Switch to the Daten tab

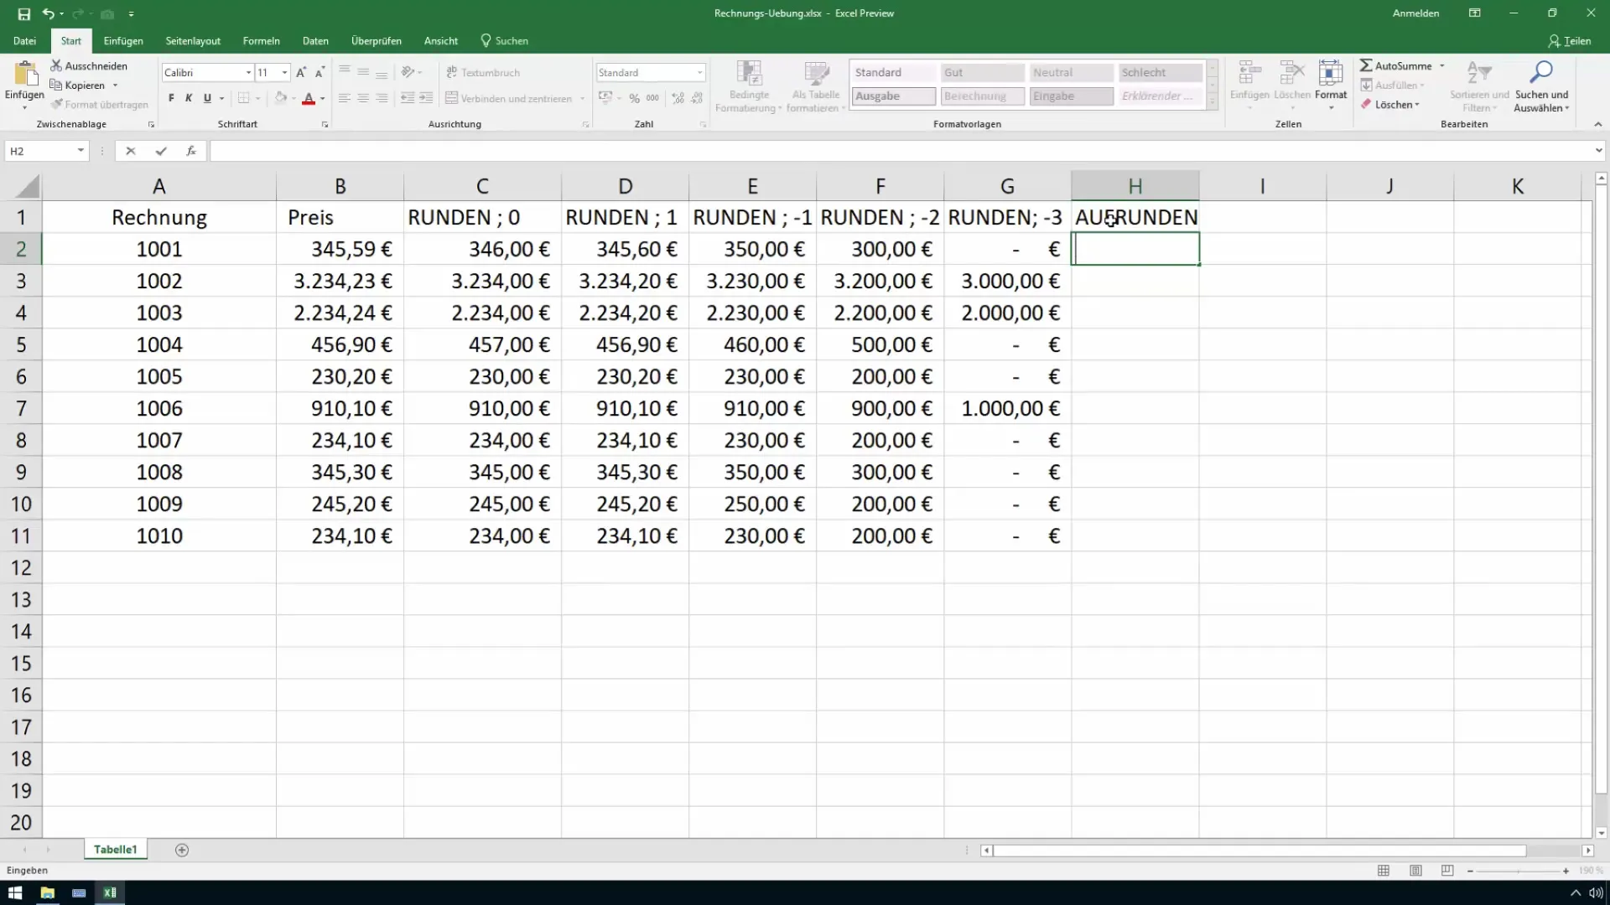click(x=315, y=40)
